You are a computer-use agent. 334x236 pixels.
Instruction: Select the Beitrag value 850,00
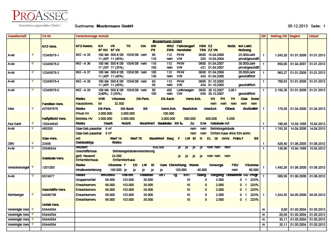[282, 64]
